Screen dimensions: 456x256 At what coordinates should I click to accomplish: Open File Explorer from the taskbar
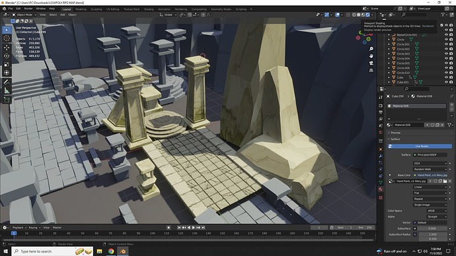click(x=99, y=251)
